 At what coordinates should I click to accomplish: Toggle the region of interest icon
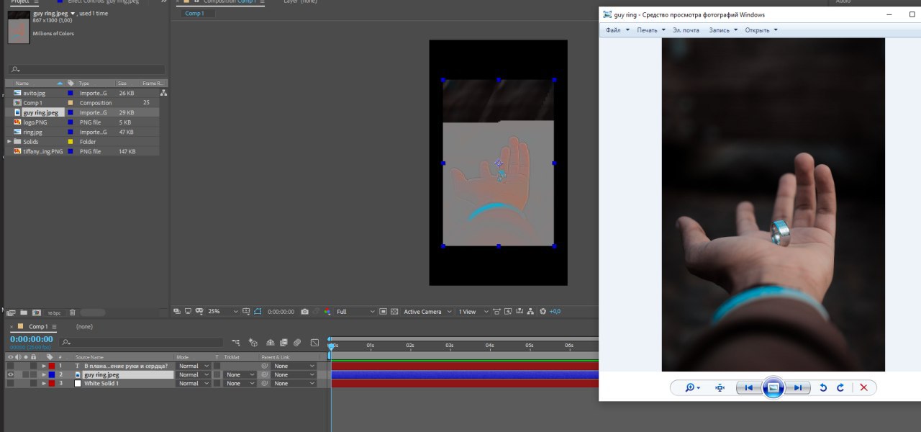pyautogui.click(x=383, y=312)
